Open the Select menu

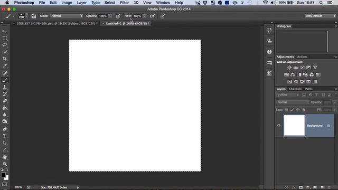coord(109,3)
